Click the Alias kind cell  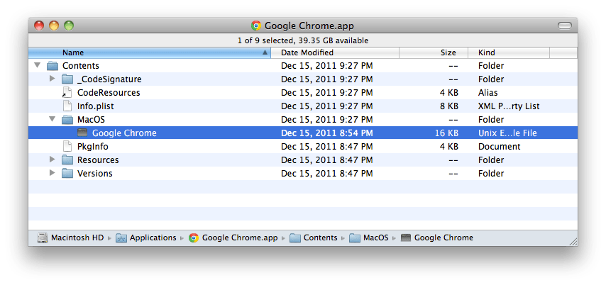click(487, 93)
